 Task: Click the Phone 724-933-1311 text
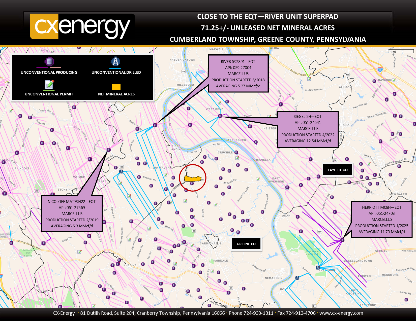click(251, 313)
